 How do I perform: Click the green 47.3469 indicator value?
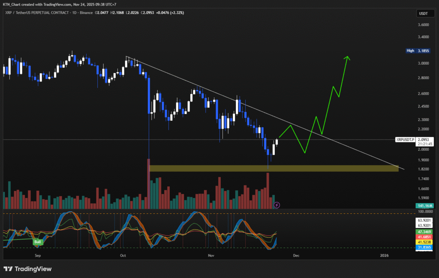coord(424,230)
